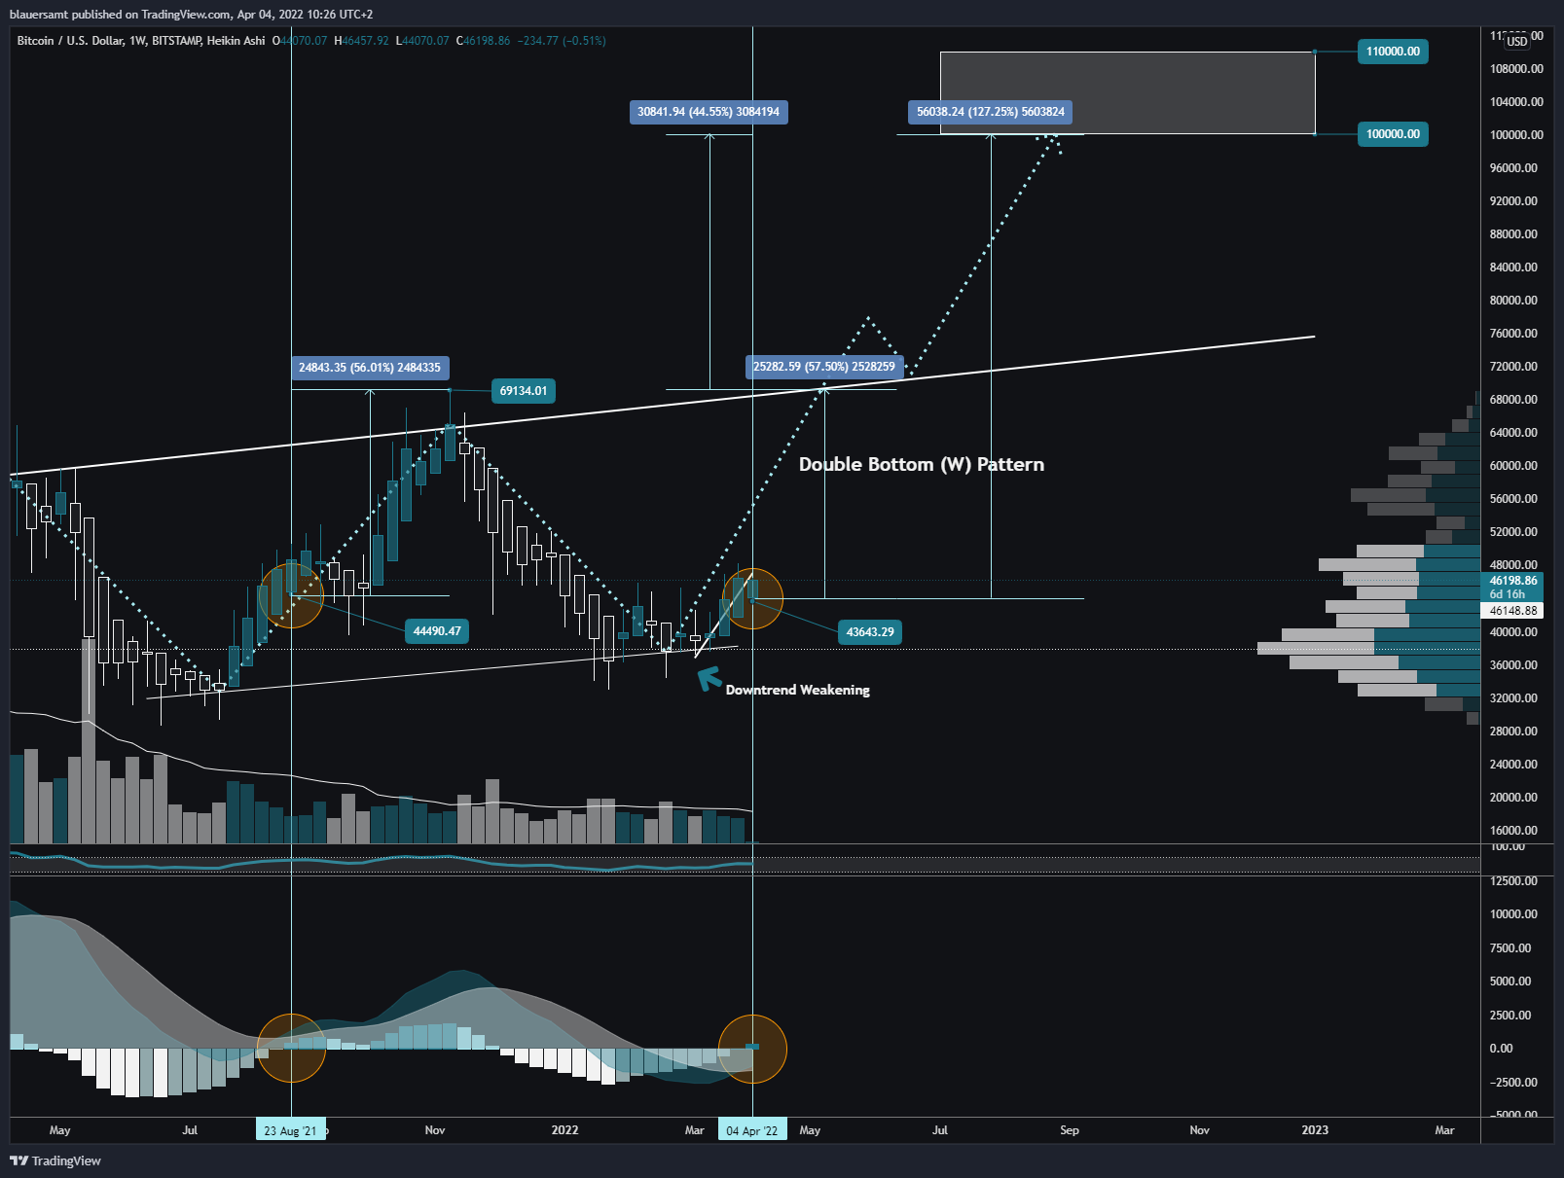
Task: Select the 25282.59 (57.50%) measurement label
Action: (x=824, y=367)
